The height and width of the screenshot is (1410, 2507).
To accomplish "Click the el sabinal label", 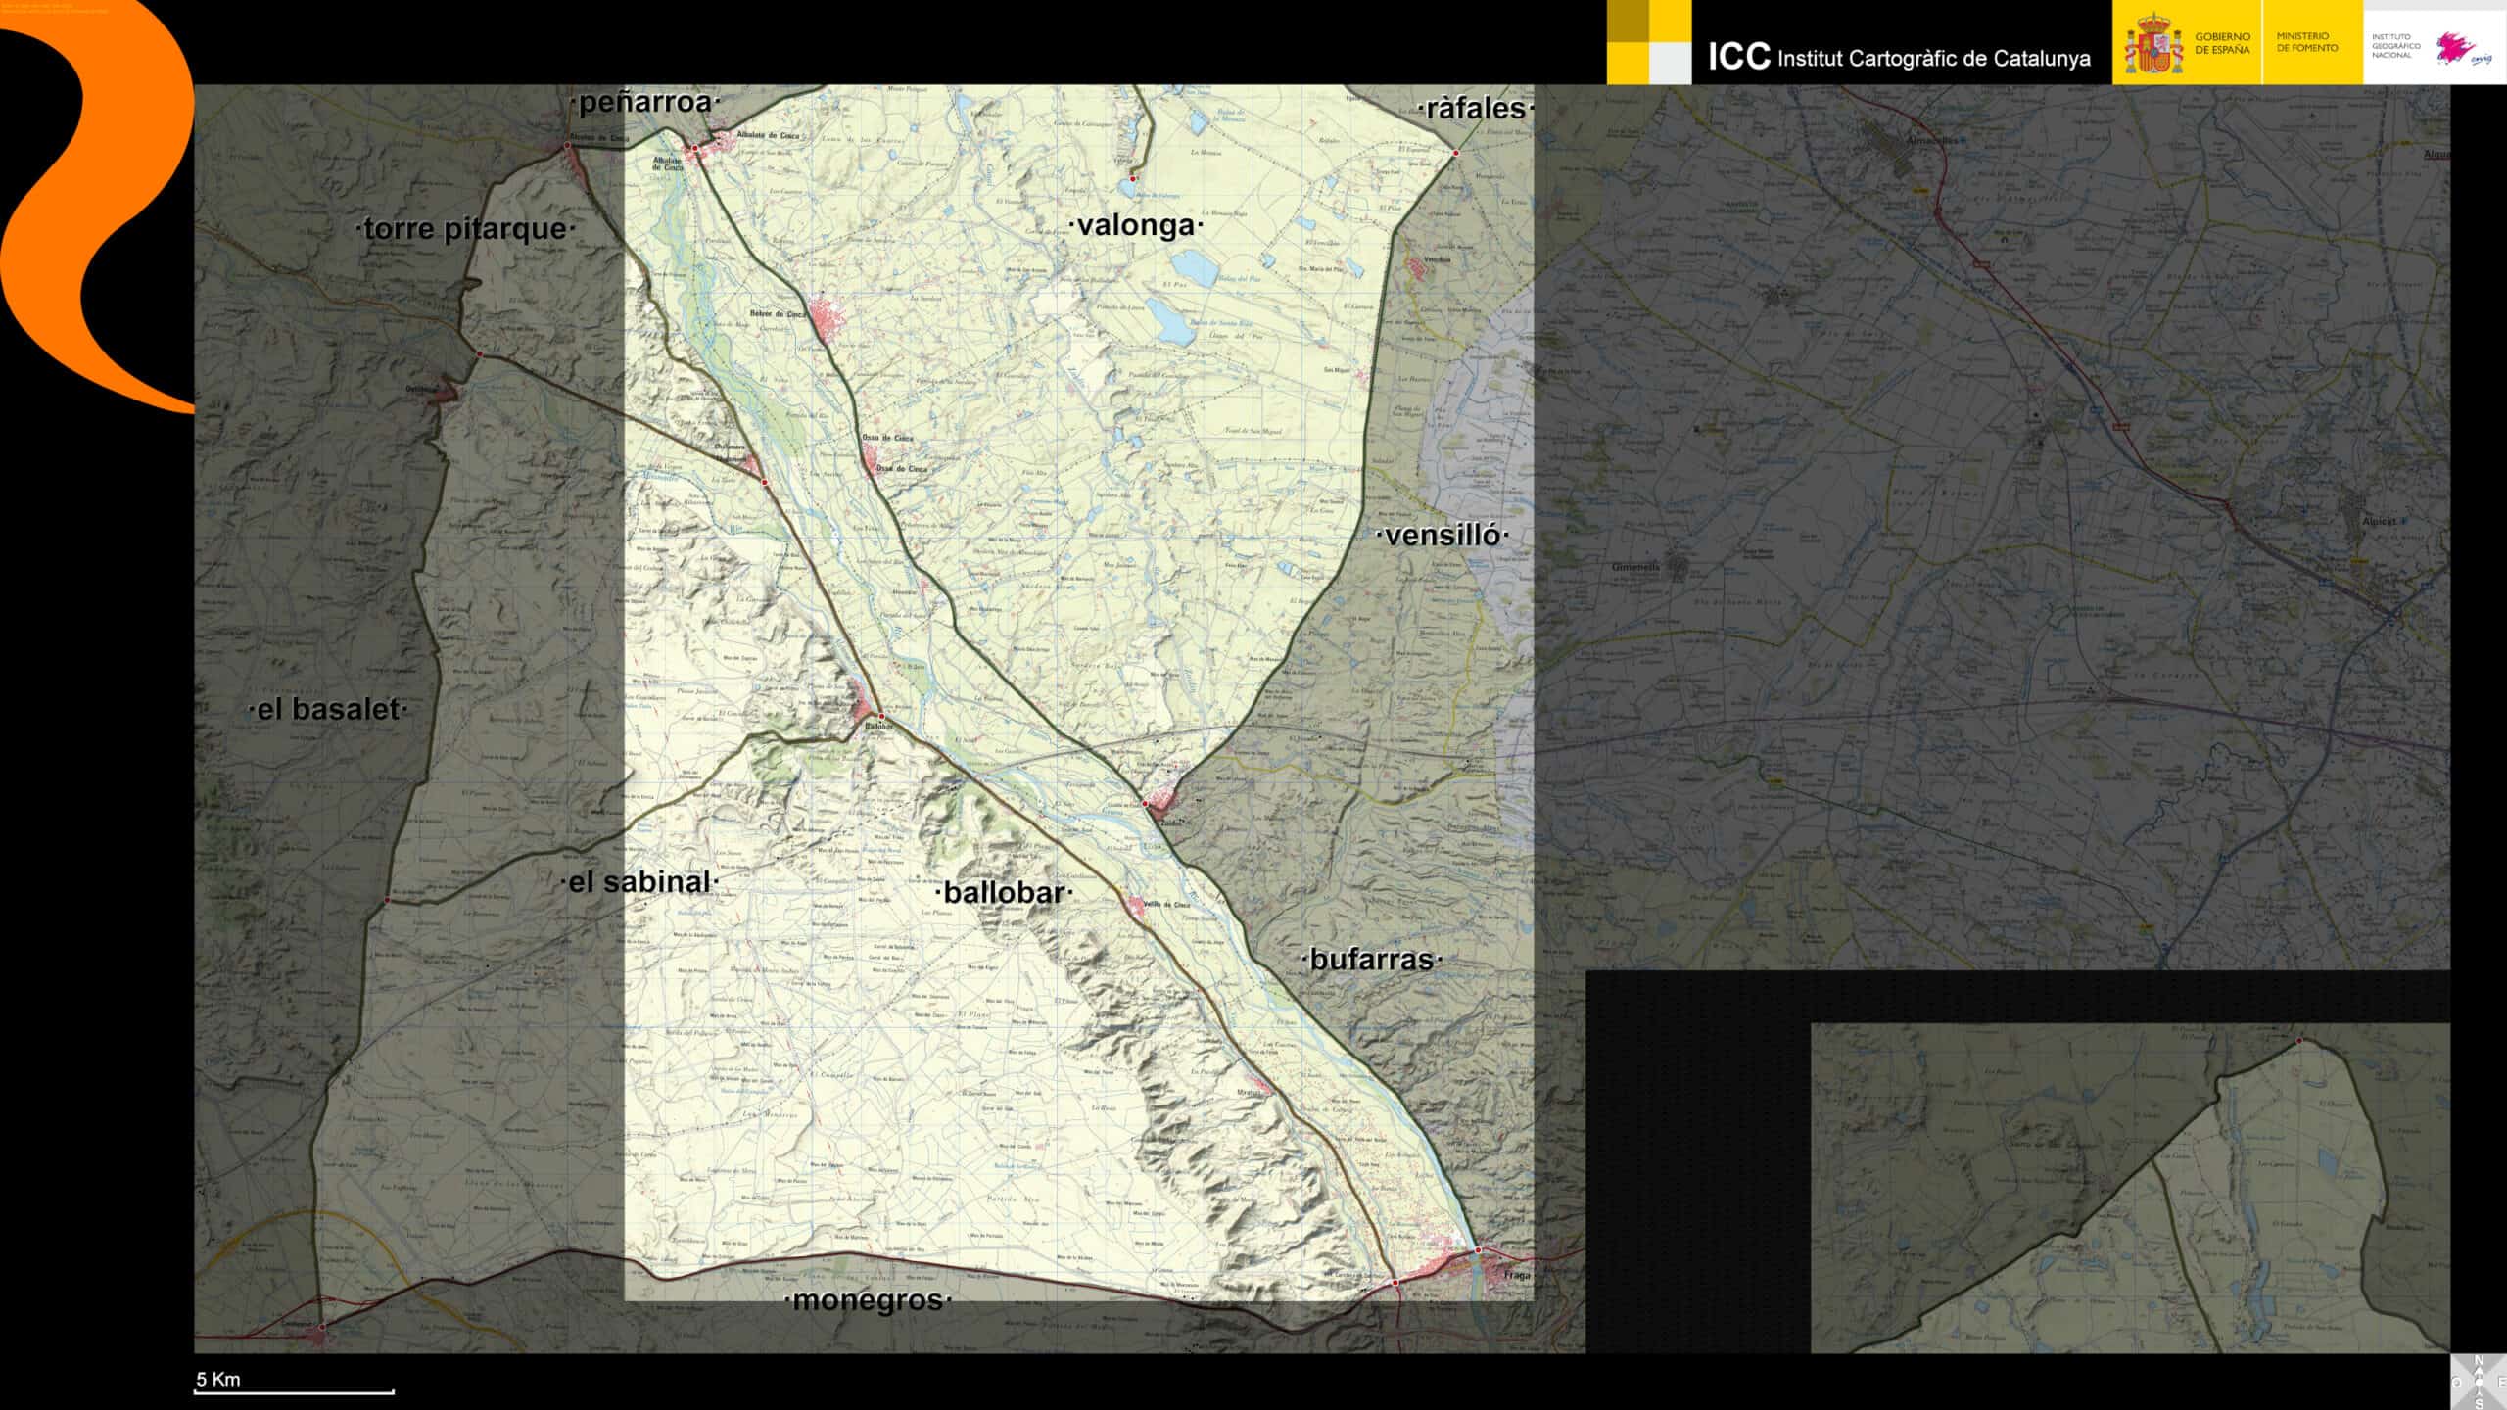I will tap(639, 881).
